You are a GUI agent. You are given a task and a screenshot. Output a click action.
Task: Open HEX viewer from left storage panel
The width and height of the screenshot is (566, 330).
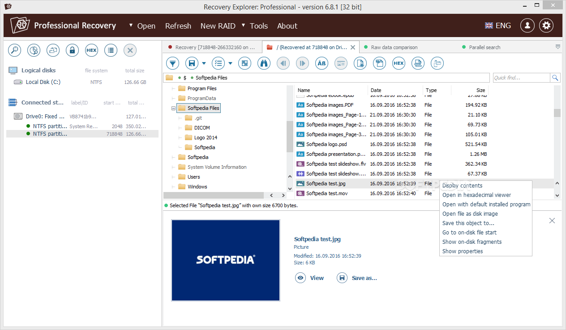[x=91, y=50]
